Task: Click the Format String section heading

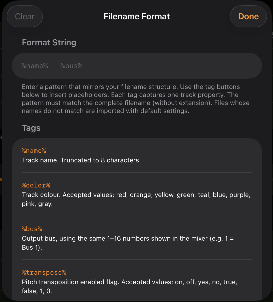Action: click(49, 42)
